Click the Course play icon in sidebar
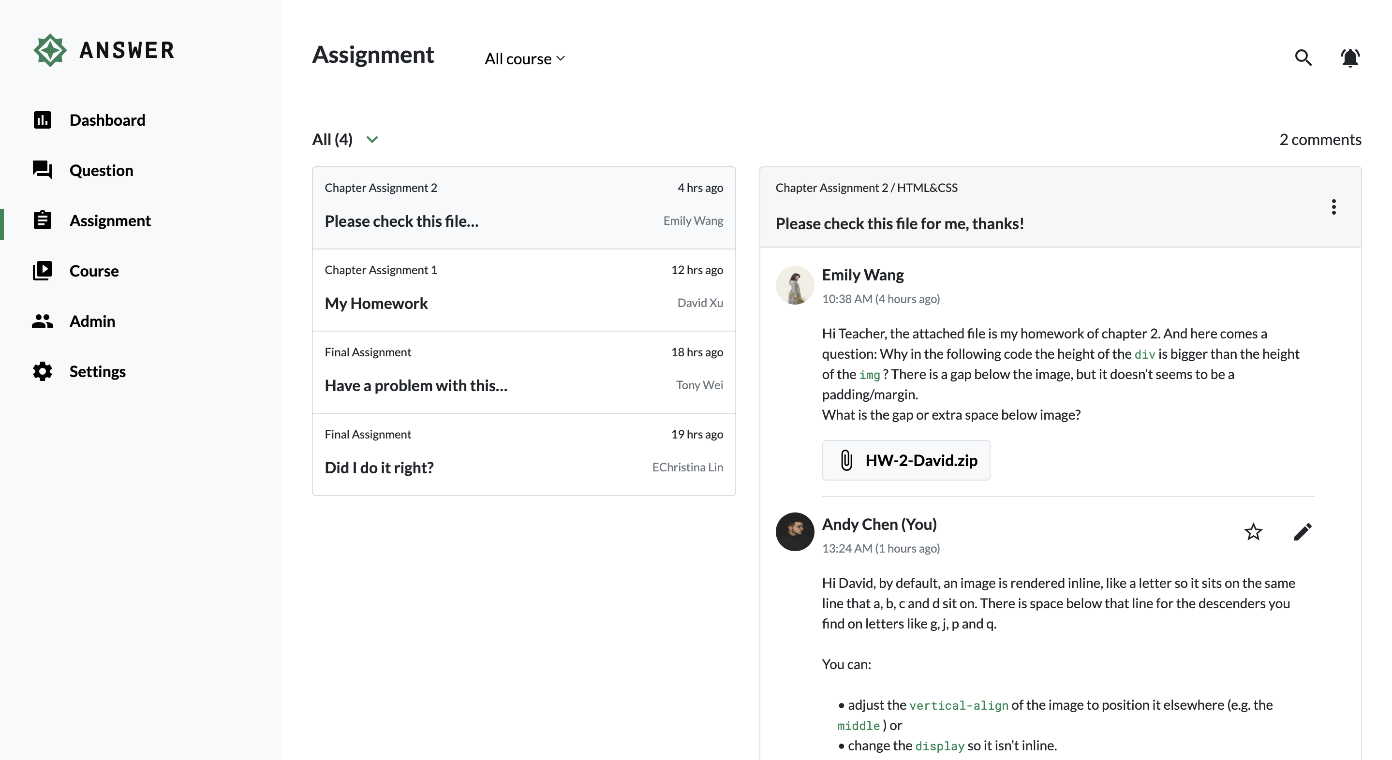 42,271
